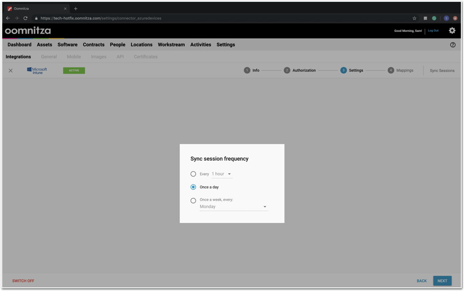The width and height of the screenshot is (464, 291).
Task: Click the NEXT button
Action: coord(442,281)
